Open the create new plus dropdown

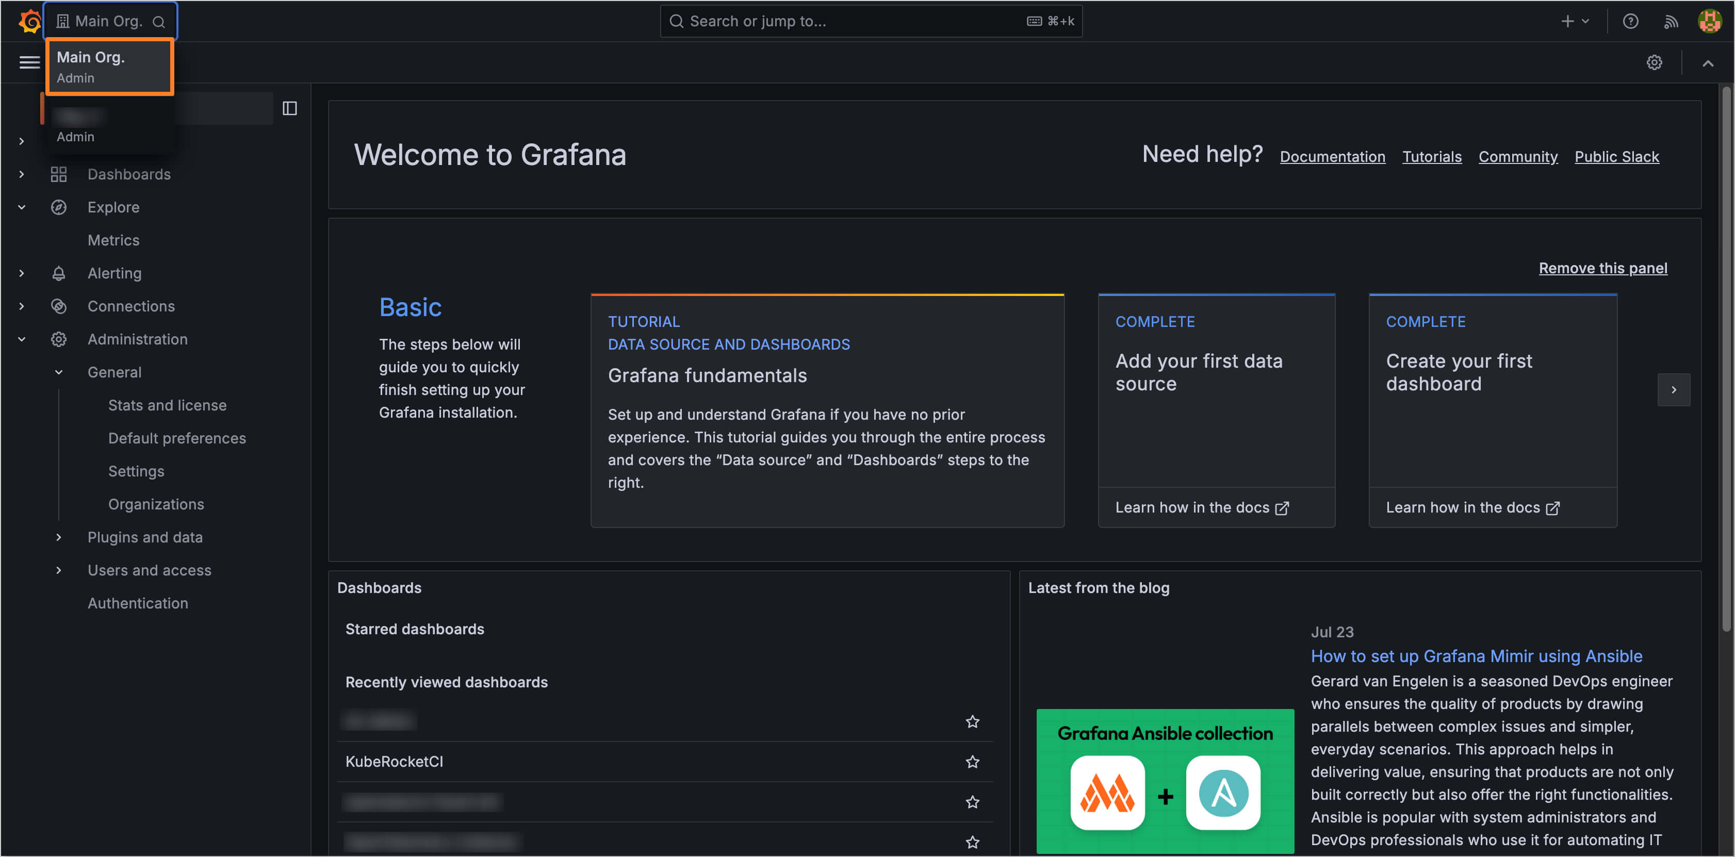click(1574, 21)
